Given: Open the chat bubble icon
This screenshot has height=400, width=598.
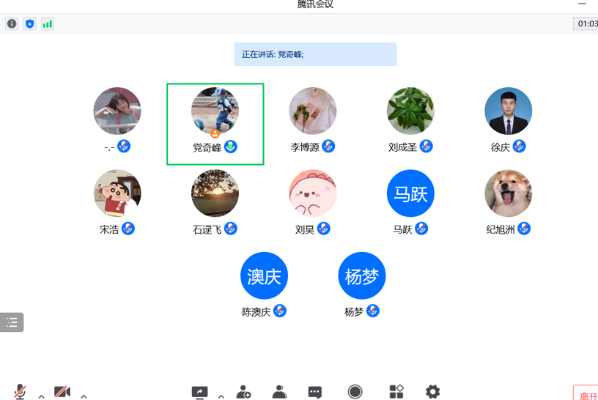Looking at the screenshot, I should coord(314,393).
